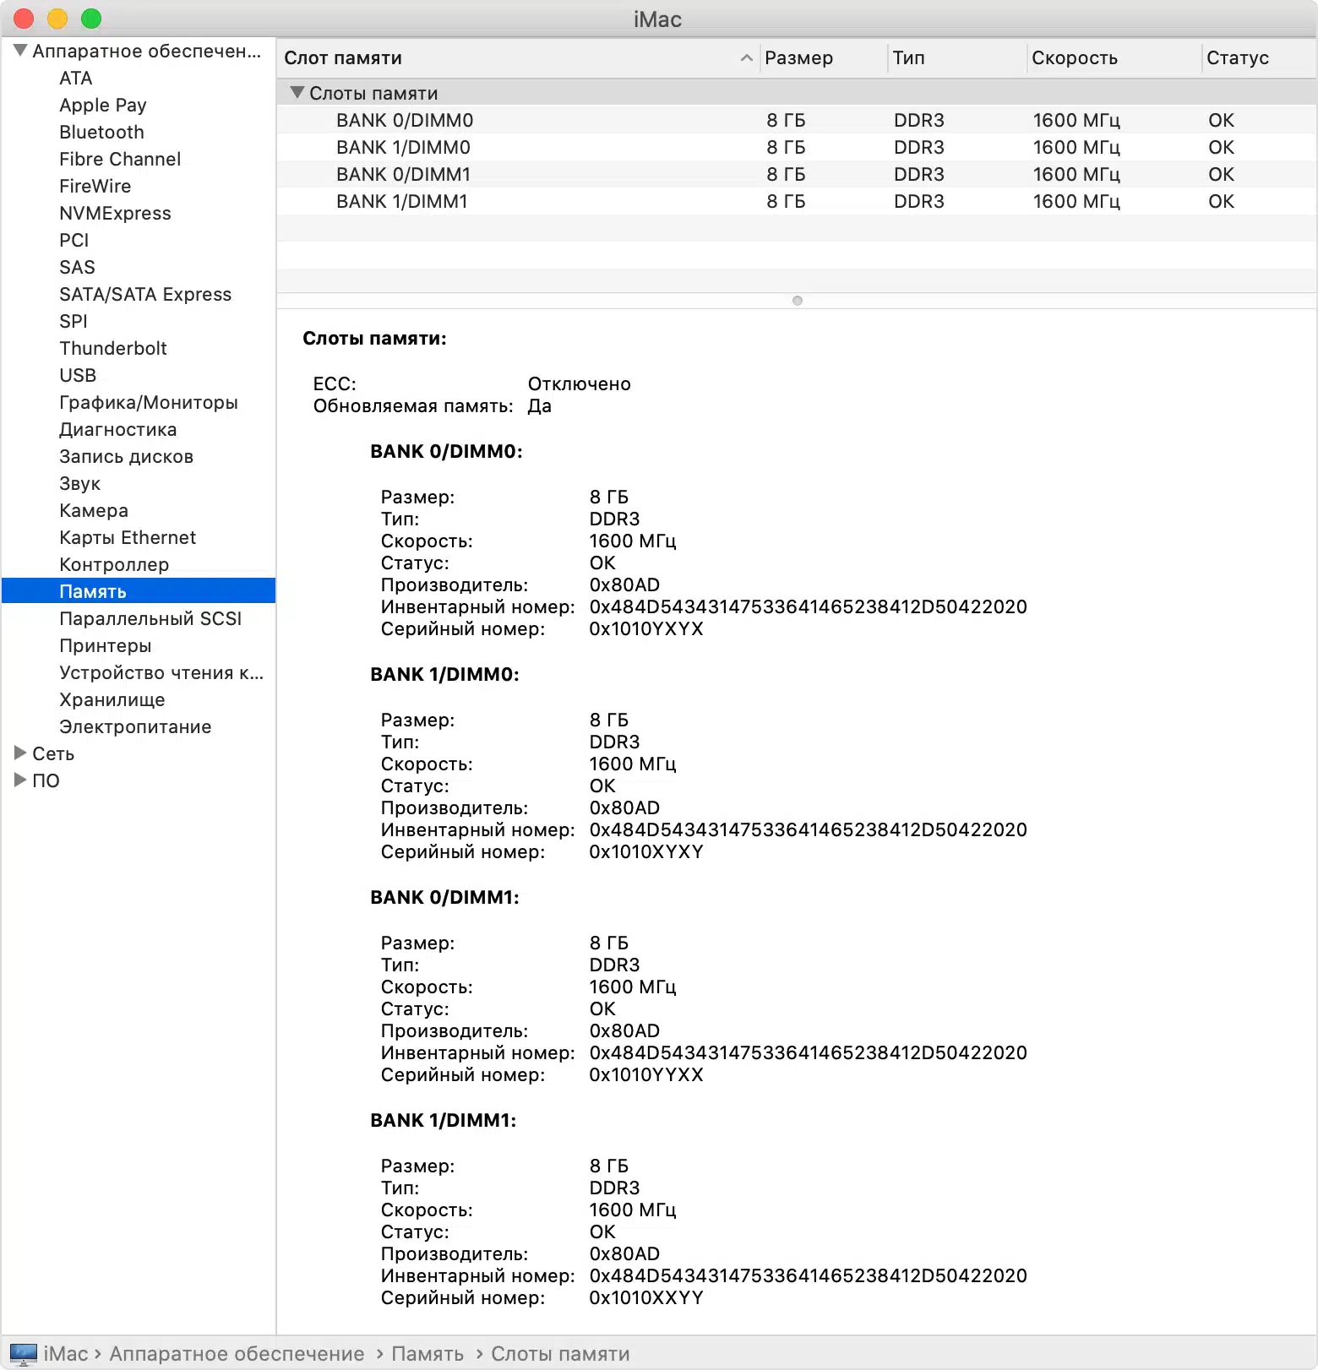Click Слоты памяти in the path bar
1318x1370 pixels.
pyautogui.click(x=560, y=1353)
